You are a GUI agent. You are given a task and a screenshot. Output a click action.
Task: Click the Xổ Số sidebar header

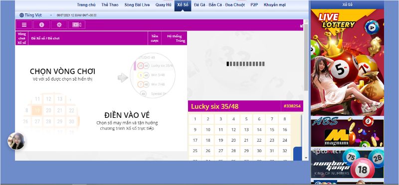point(347,5)
